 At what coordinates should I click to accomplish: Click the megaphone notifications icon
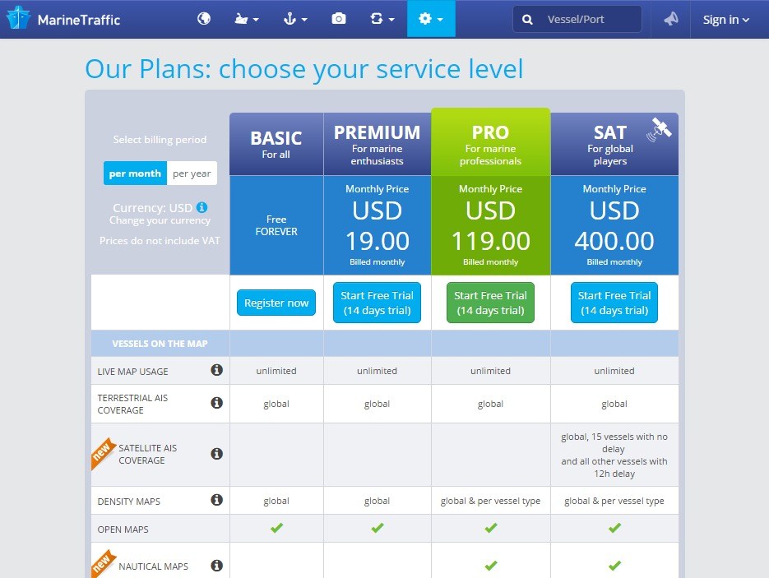[x=670, y=19]
